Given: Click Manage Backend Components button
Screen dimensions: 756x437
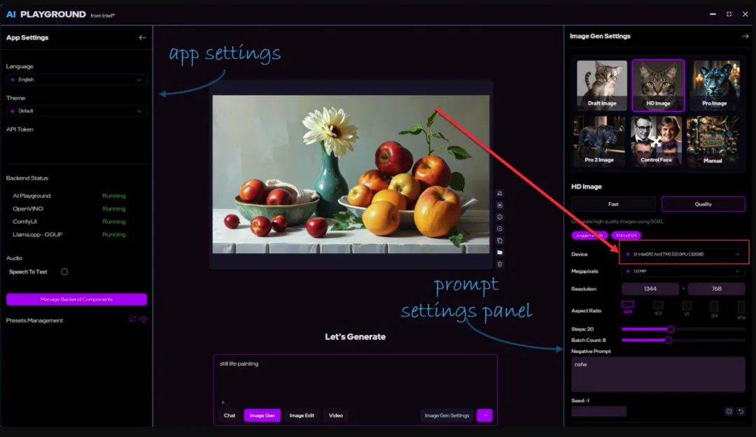Looking at the screenshot, I should pos(76,299).
